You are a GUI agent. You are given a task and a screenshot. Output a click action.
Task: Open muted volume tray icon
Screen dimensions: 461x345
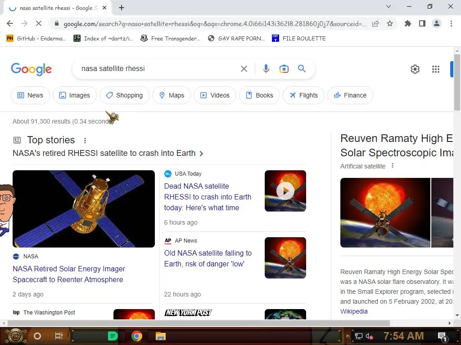click(x=369, y=336)
